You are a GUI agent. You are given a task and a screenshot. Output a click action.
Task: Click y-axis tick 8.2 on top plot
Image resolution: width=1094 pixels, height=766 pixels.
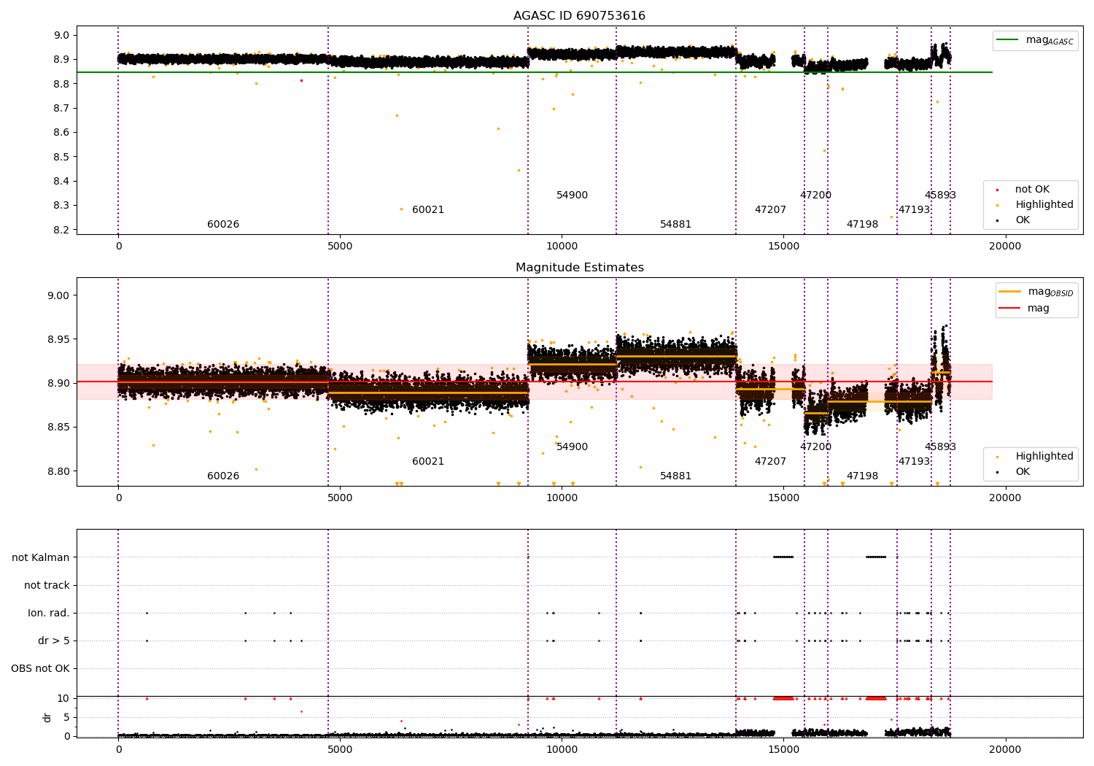62,230
